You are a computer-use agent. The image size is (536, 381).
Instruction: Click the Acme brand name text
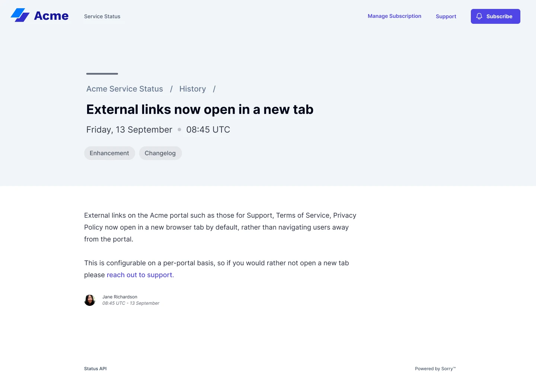pos(51,16)
